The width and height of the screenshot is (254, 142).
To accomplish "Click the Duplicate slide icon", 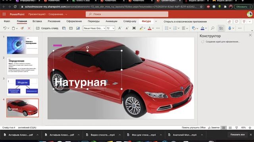I will [x=64, y=28].
